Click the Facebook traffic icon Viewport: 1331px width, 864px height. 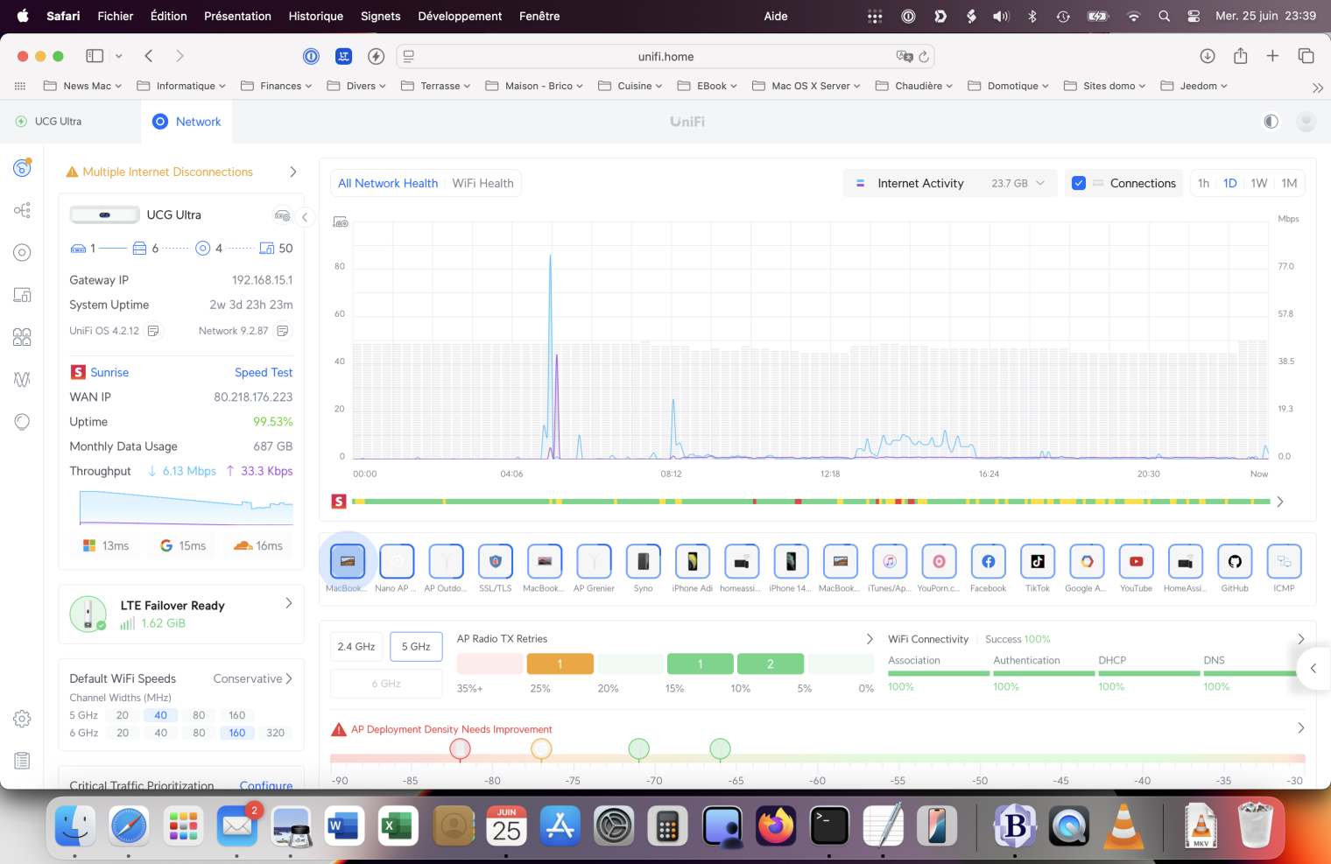pos(988,562)
